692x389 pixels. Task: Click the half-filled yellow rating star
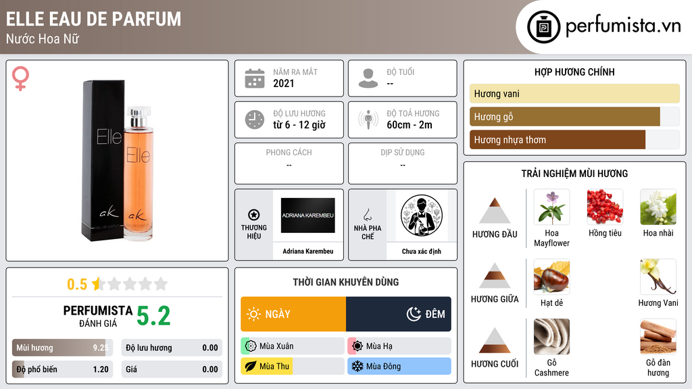pyautogui.click(x=98, y=284)
